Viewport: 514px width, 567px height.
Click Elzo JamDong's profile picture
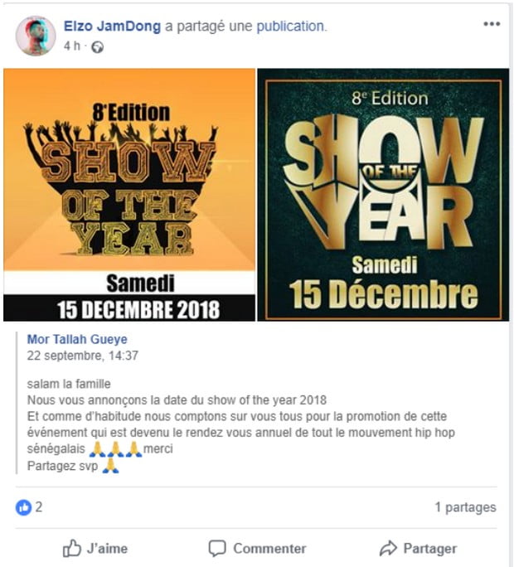pyautogui.click(x=36, y=36)
